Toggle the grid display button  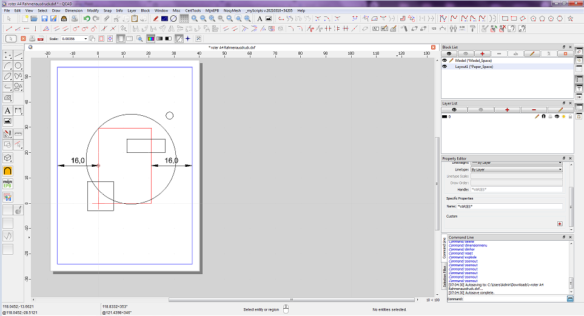pos(184,19)
